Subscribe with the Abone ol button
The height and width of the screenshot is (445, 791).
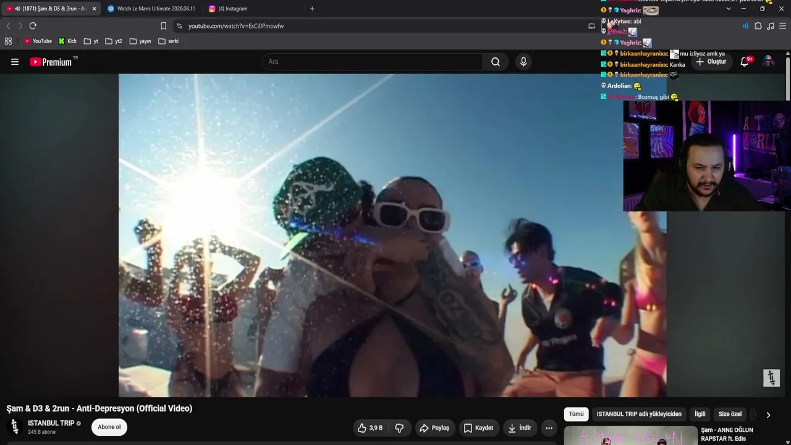tap(109, 427)
